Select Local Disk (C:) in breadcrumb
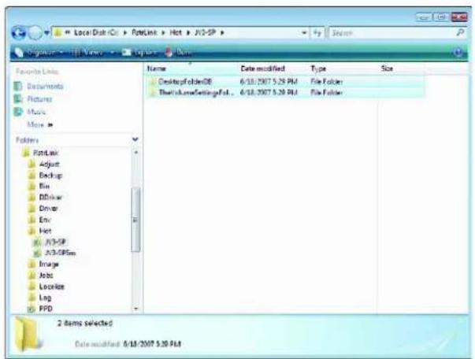Image resolution: width=475 pixels, height=359 pixels. [96, 32]
